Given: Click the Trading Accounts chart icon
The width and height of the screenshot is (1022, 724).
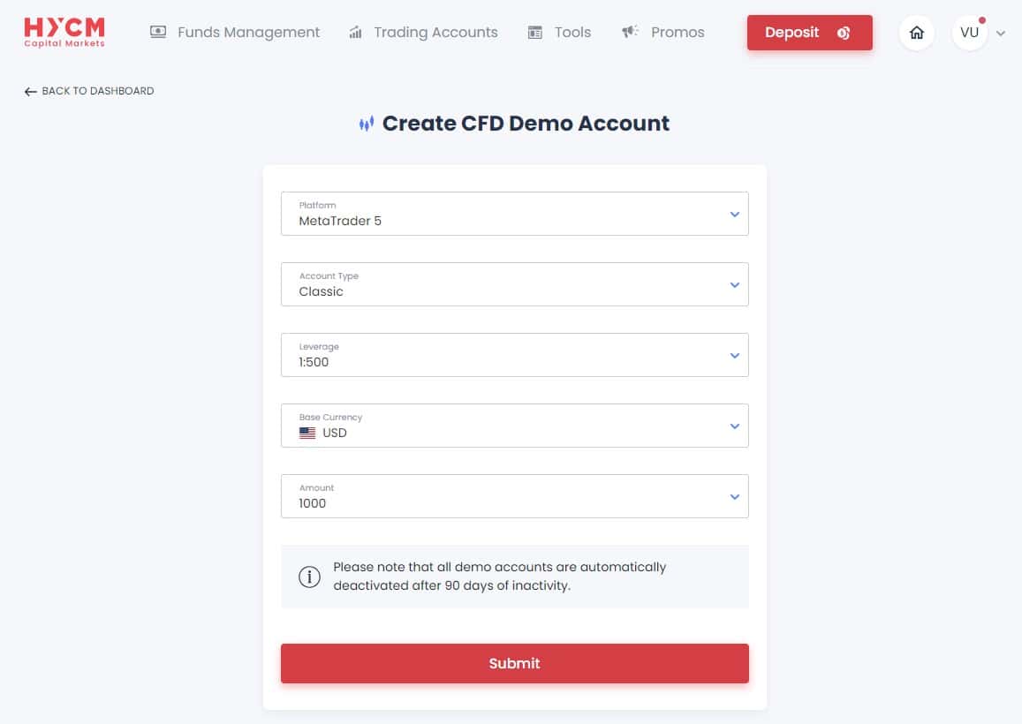Looking at the screenshot, I should click(x=355, y=32).
